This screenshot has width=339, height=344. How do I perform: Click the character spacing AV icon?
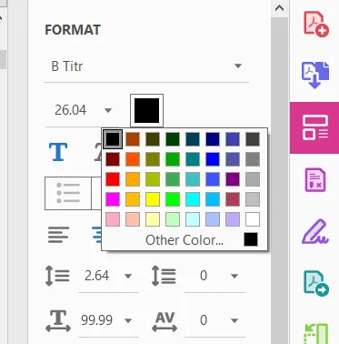[x=165, y=321]
